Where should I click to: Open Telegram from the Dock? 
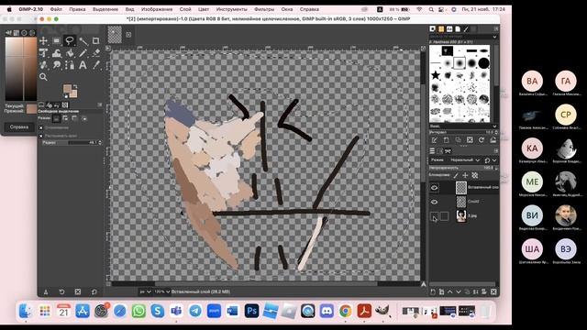point(195,311)
